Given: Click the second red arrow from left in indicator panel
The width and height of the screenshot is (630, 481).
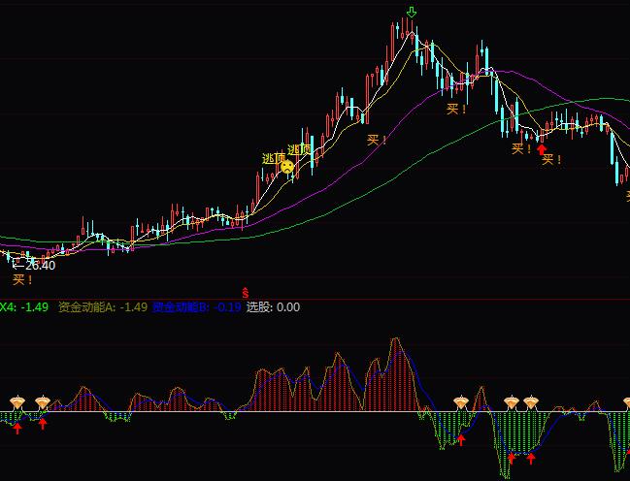Looking at the screenshot, I should click(43, 423).
